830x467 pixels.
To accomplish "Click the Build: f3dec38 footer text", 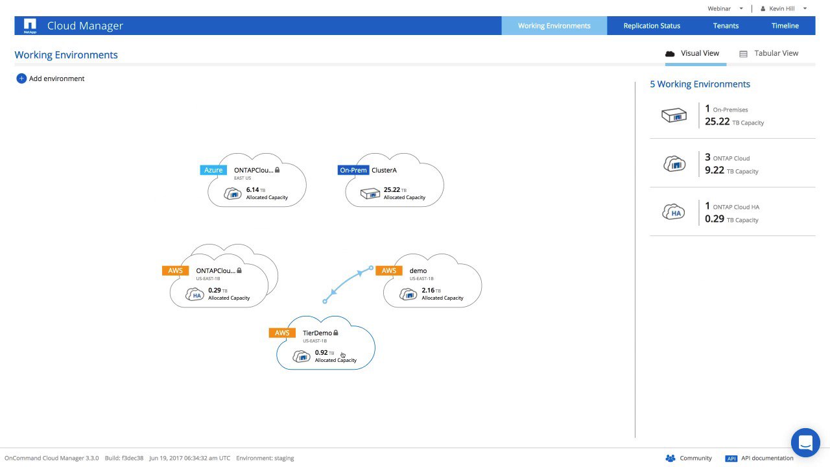I will [123, 458].
